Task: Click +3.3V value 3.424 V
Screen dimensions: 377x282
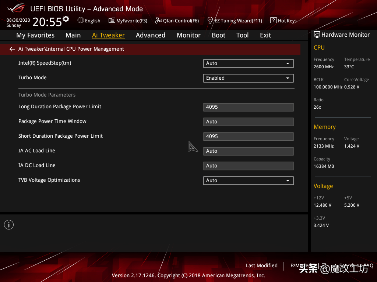Action: [x=321, y=225]
